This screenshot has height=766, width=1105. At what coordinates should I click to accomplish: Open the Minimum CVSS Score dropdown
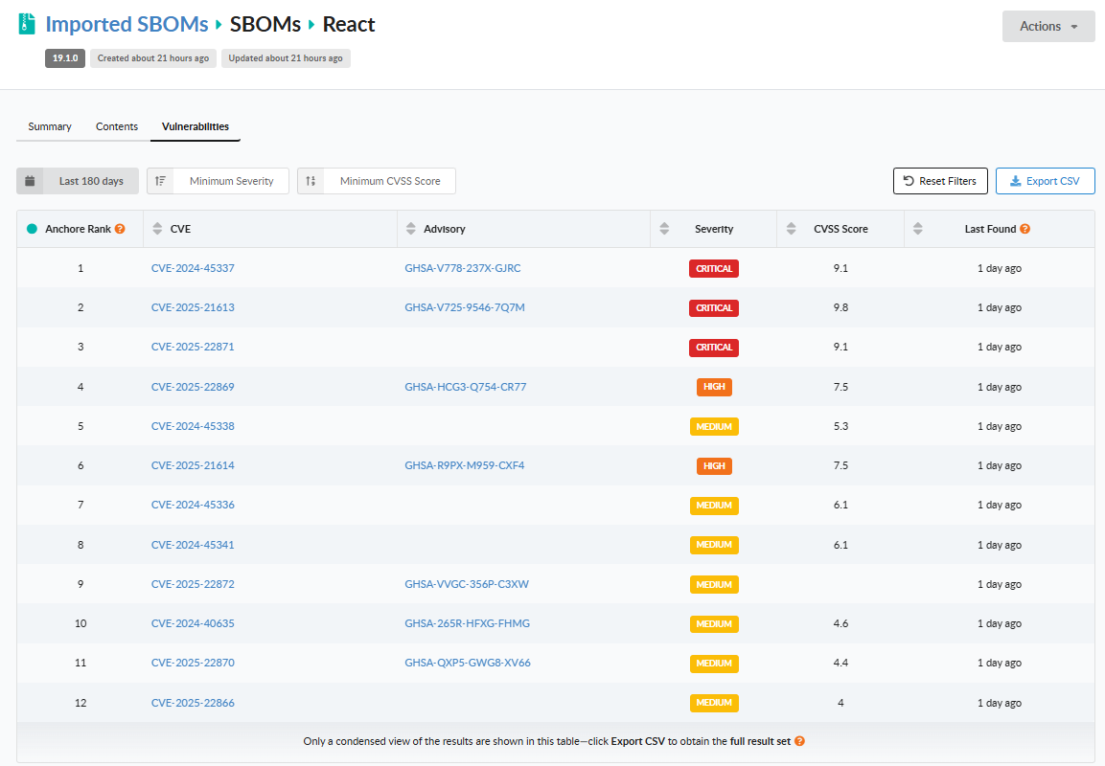377,181
